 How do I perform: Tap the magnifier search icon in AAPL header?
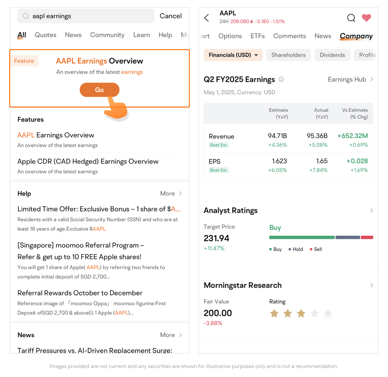pos(351,18)
